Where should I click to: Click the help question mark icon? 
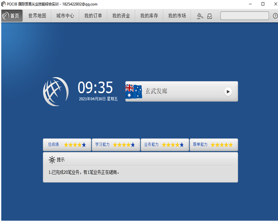(x=275, y=16)
